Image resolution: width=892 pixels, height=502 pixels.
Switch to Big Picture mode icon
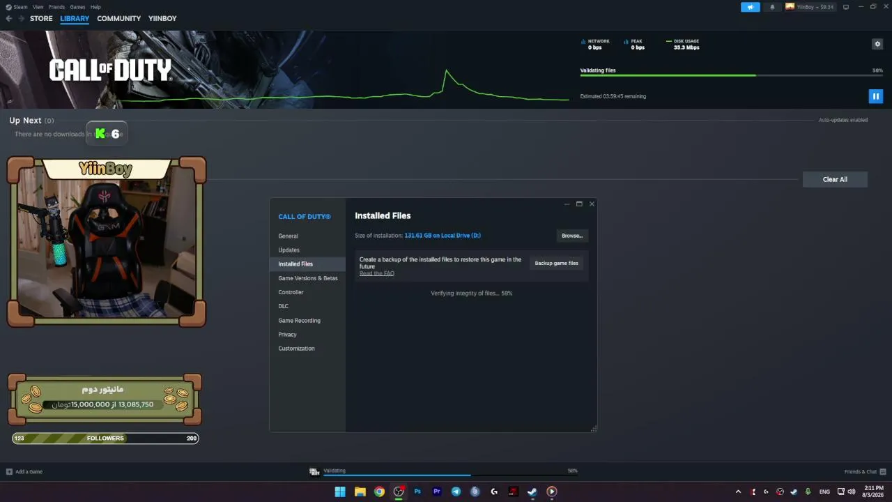pos(846,7)
